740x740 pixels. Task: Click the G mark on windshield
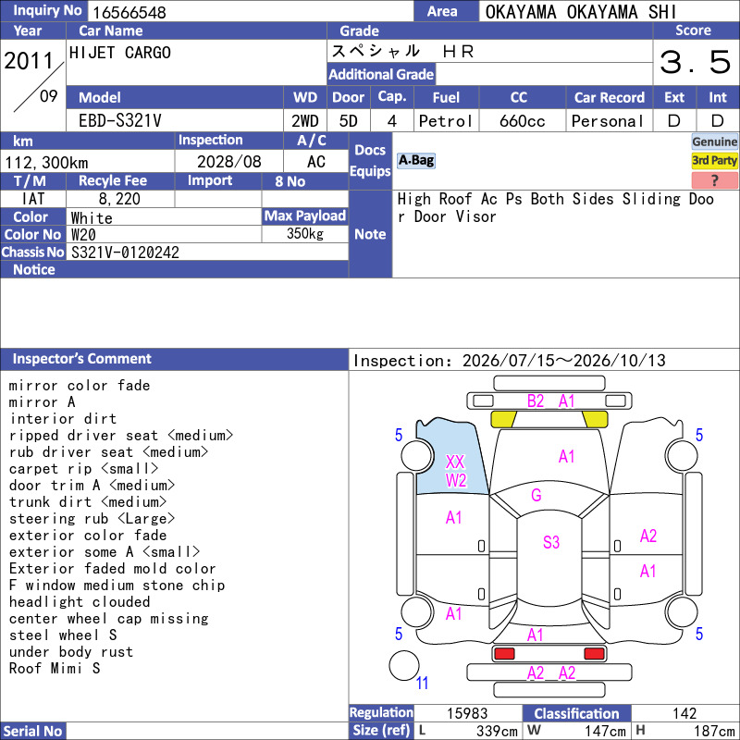click(536, 495)
